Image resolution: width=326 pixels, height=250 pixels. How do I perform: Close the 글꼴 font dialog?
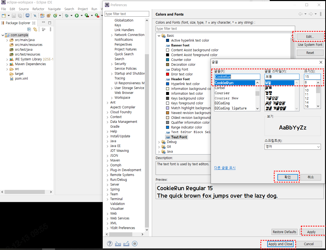[x=321, y=62]
